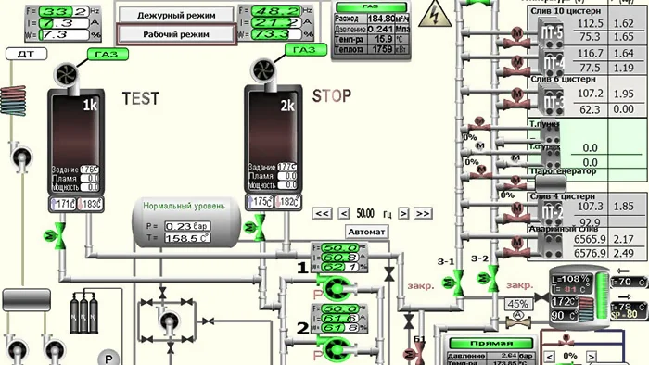Screen dimensions: 649x365
Task: Click the diesel fuel pump under coil
Action: [x=21, y=157]
